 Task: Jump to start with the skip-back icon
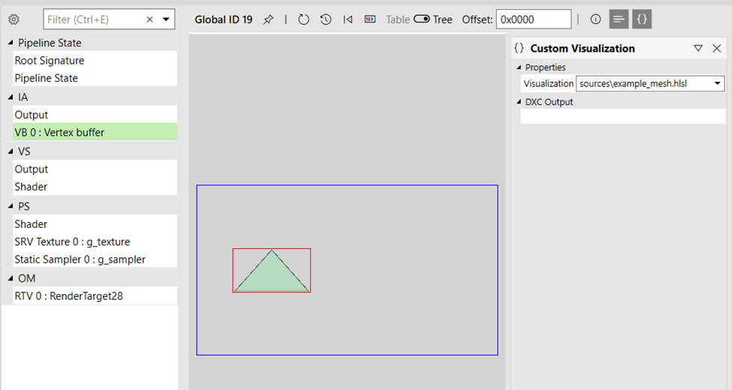348,19
